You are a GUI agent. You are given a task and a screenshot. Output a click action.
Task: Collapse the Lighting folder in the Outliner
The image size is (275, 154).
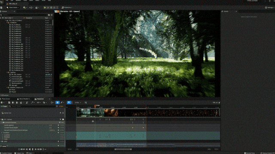[x=7, y=72]
